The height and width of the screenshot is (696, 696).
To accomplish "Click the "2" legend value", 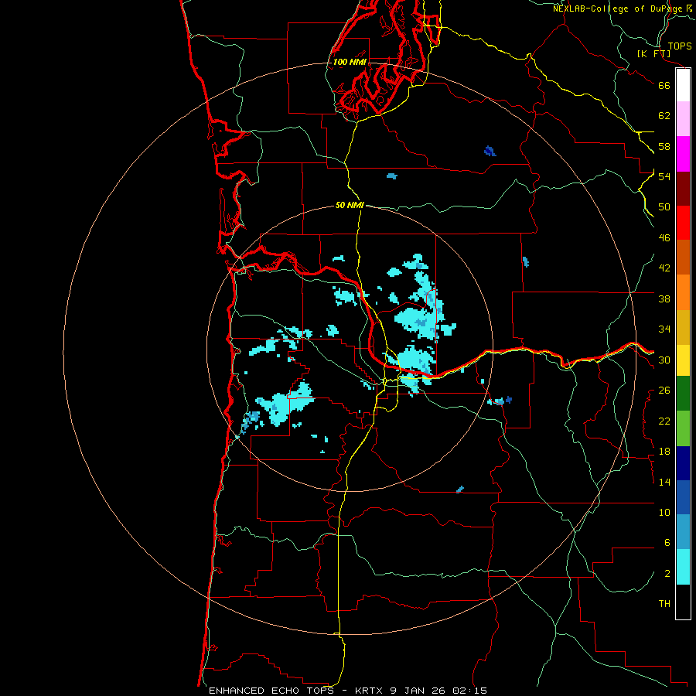I will click(667, 574).
